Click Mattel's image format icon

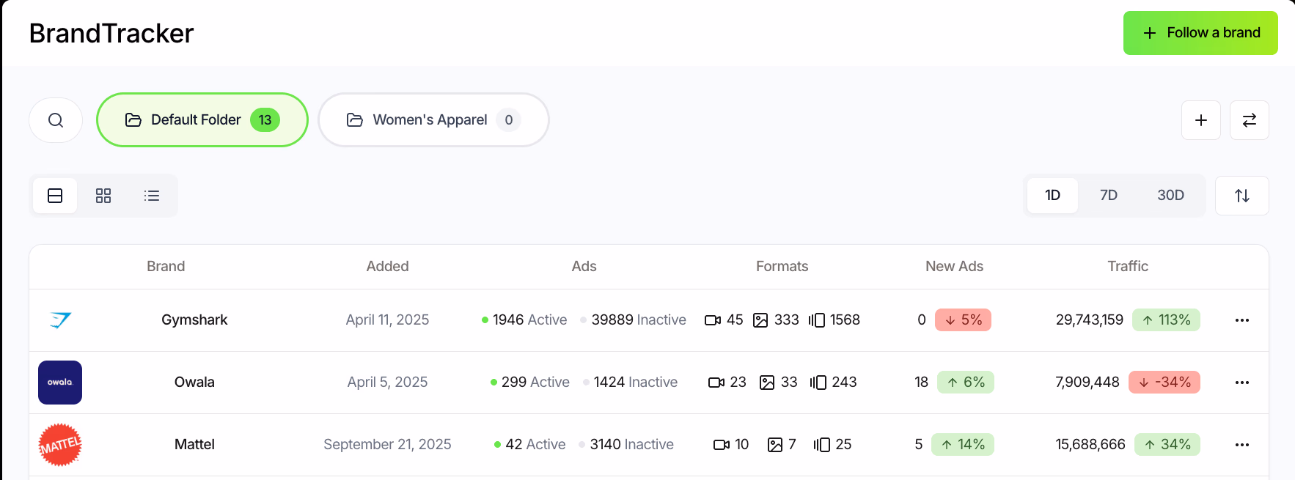[x=775, y=445]
